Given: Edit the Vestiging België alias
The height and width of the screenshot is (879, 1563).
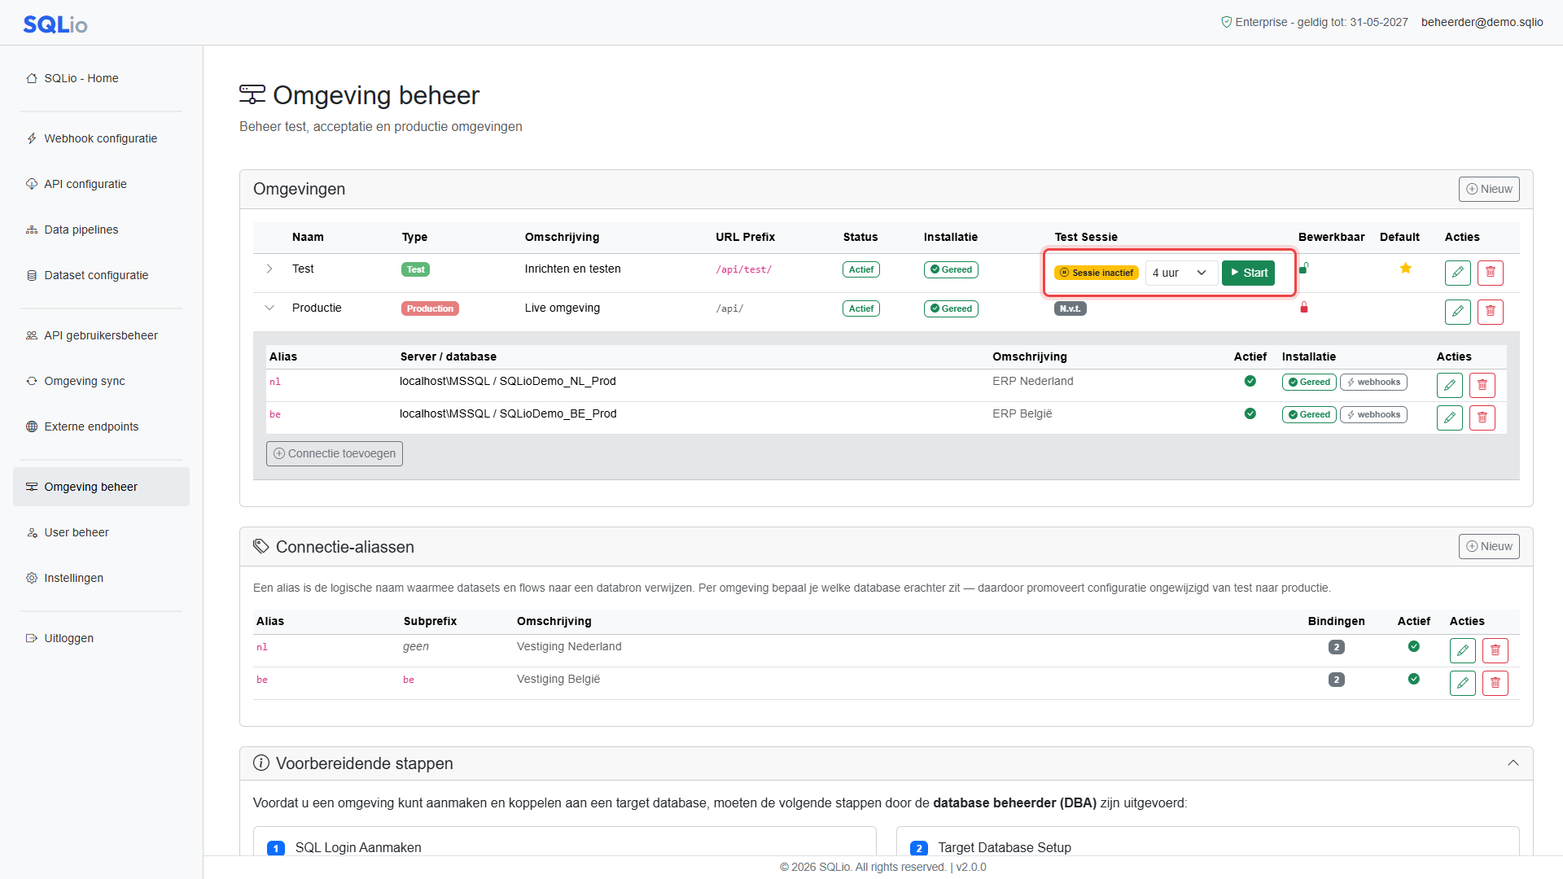Looking at the screenshot, I should [x=1462, y=683].
